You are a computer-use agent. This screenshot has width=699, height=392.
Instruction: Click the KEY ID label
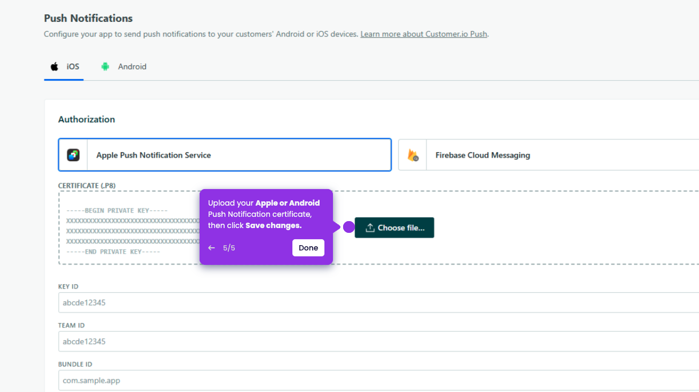click(68, 286)
